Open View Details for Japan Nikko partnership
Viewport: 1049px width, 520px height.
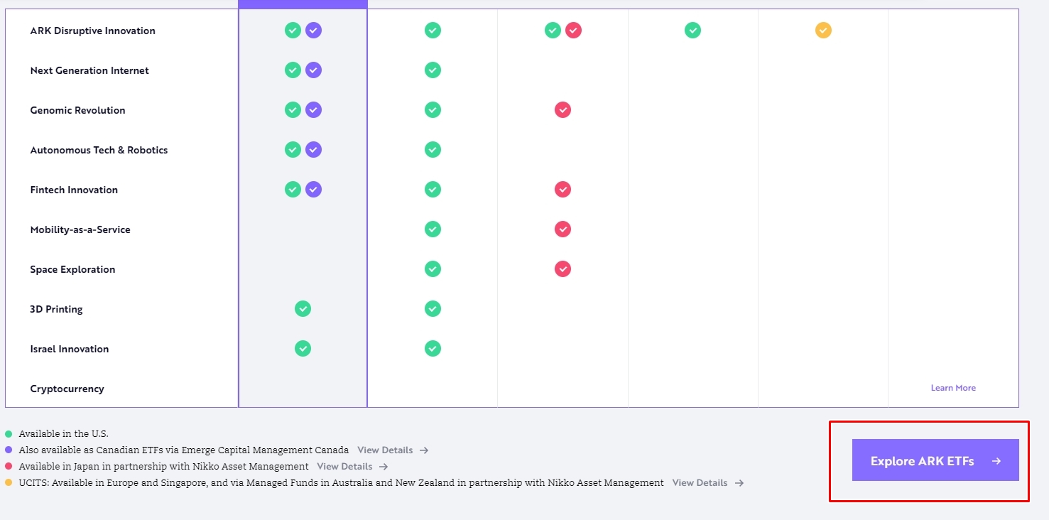point(352,466)
